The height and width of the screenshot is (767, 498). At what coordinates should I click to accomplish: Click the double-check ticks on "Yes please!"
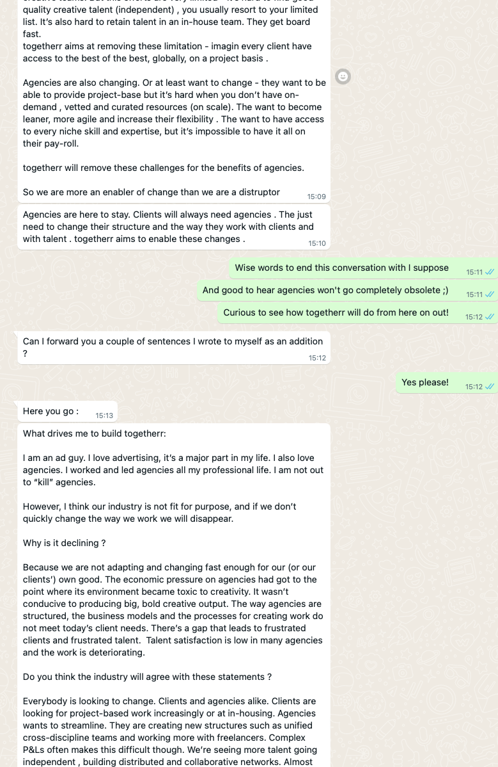(x=490, y=387)
